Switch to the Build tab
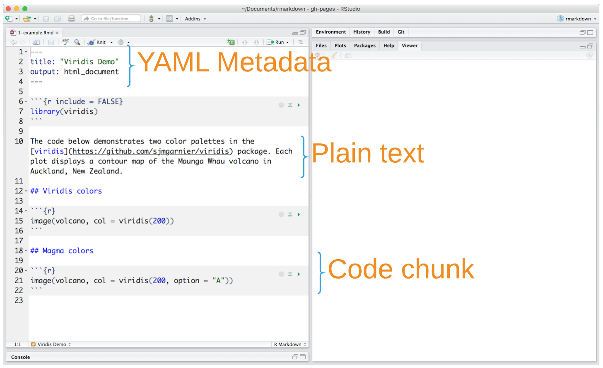The height and width of the screenshot is (368, 603). (x=384, y=32)
